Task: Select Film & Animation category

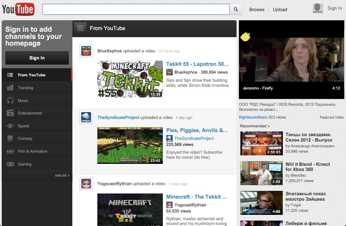Action: pyautogui.click(x=32, y=151)
